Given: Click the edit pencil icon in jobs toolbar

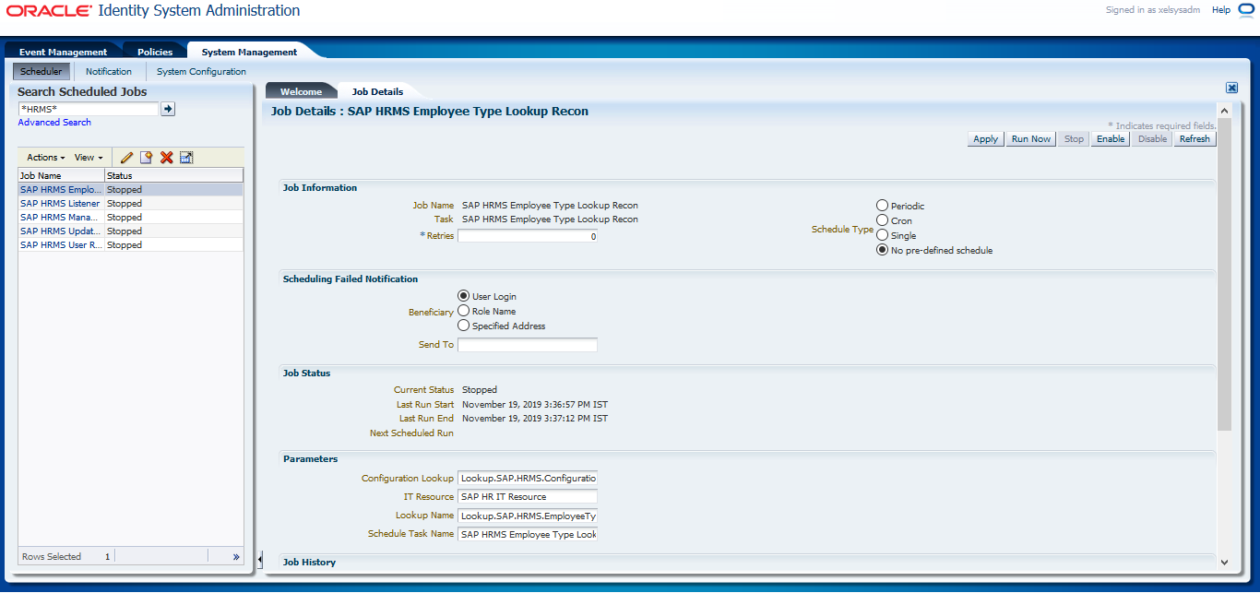Looking at the screenshot, I should click(127, 158).
